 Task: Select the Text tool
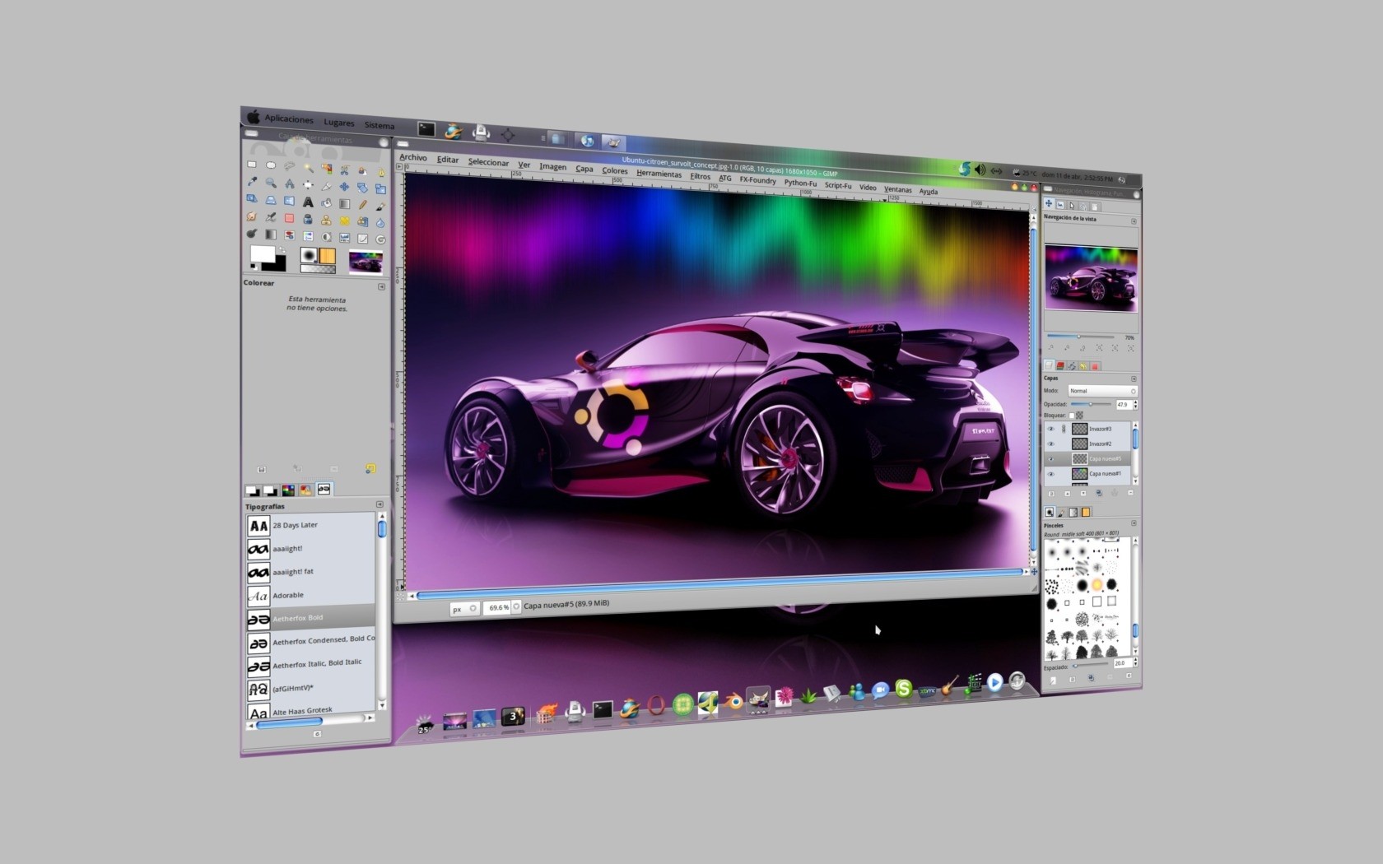pos(308,202)
